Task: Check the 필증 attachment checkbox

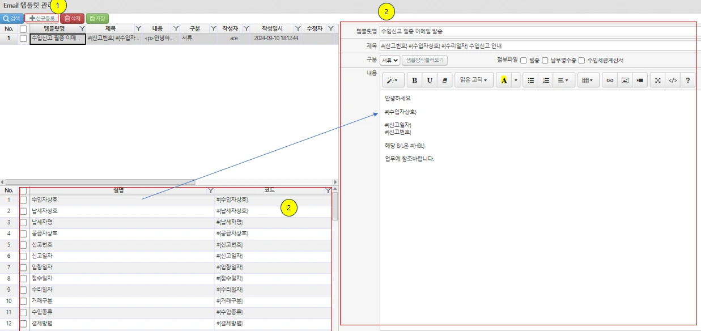Action: click(x=524, y=60)
